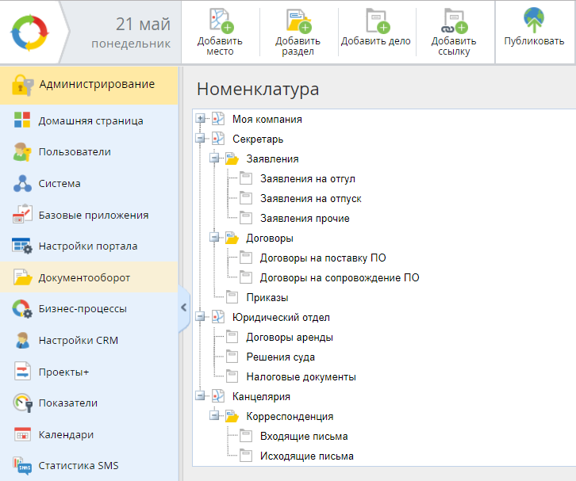Click the case icon beside Приказы
This screenshot has height=481, width=576.
click(232, 297)
